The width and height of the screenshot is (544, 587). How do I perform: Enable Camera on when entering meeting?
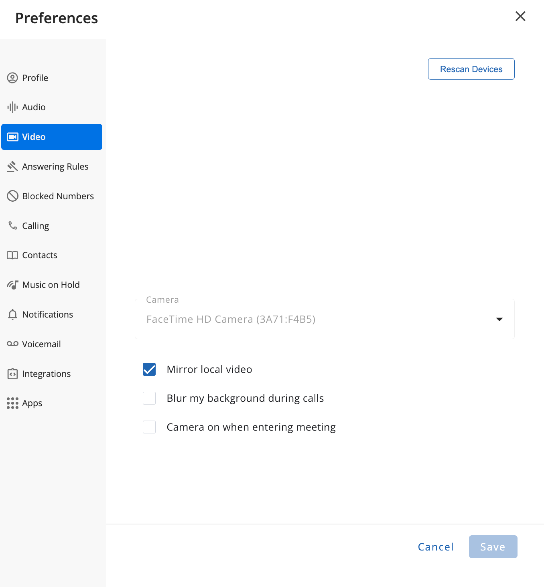[149, 427]
